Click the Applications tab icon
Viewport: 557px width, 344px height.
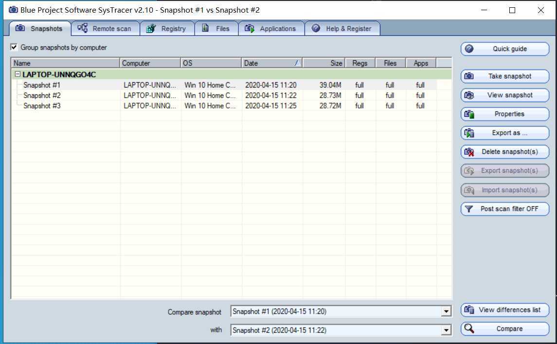(250, 28)
